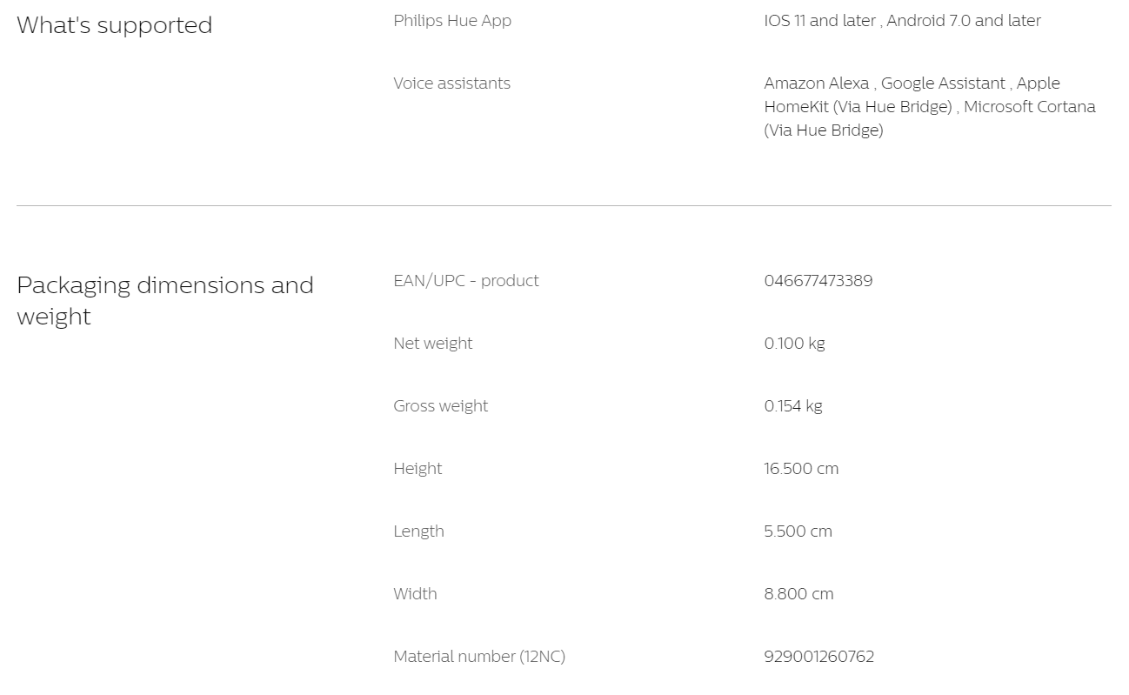Select the 0.154 kg gross weight value
Screen dimensions: 1129x695
pyautogui.click(x=792, y=406)
